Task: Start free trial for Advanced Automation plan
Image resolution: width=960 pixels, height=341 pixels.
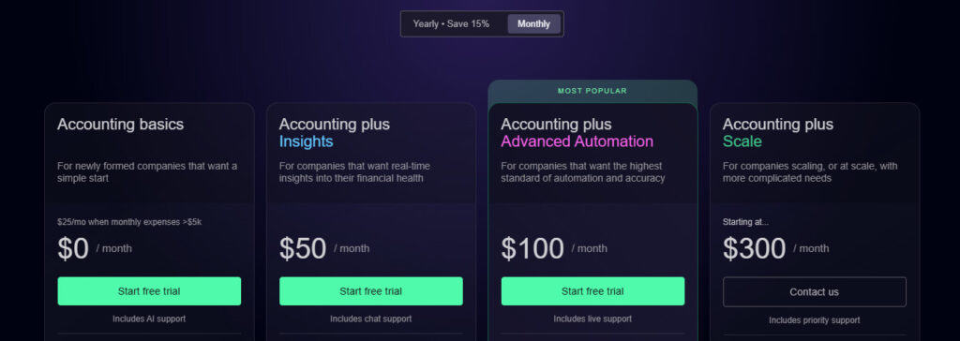Action: pyautogui.click(x=592, y=291)
